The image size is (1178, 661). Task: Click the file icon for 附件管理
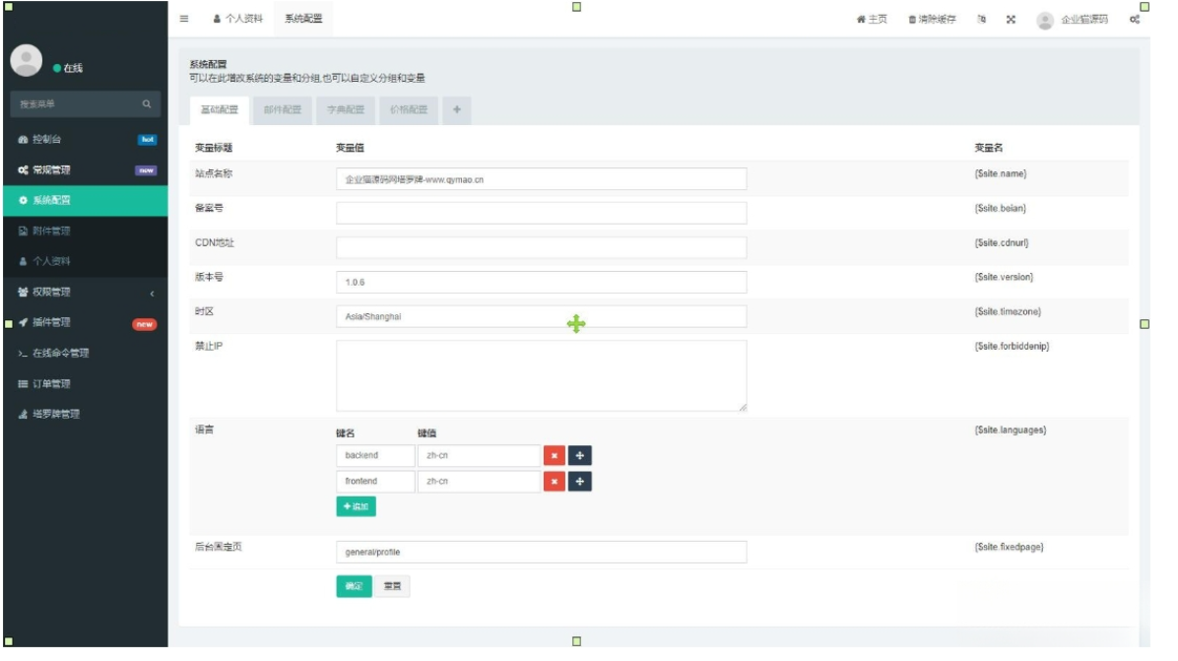pyautogui.click(x=23, y=231)
